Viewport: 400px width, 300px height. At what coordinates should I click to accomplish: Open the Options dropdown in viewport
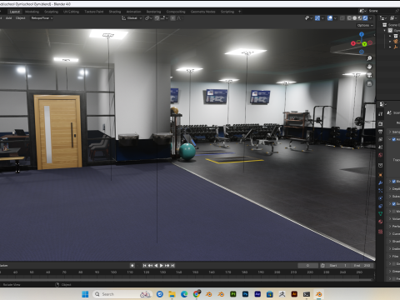tap(365, 25)
